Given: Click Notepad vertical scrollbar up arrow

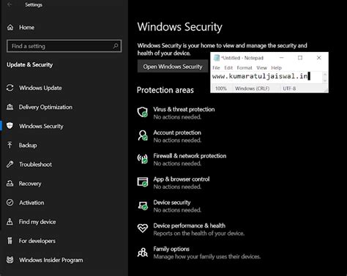Looking at the screenshot, I should pyautogui.click(x=325, y=73).
